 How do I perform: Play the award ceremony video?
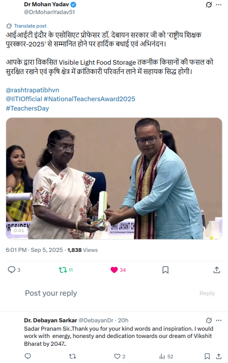(x=114, y=178)
